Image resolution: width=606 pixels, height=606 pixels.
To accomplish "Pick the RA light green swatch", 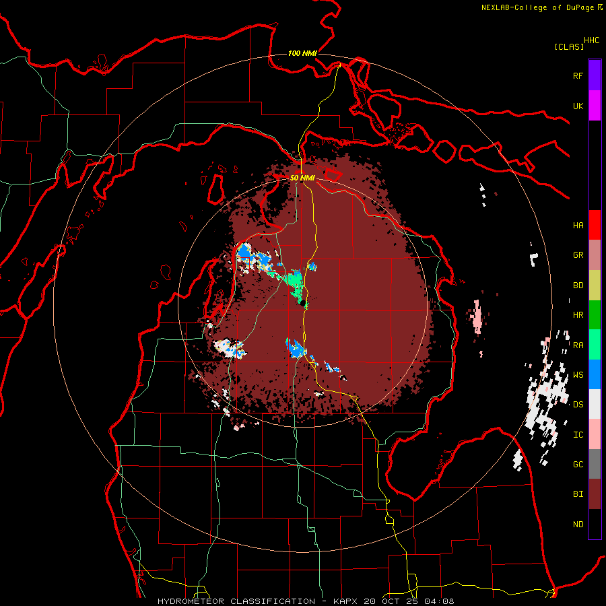I will click(x=595, y=345).
